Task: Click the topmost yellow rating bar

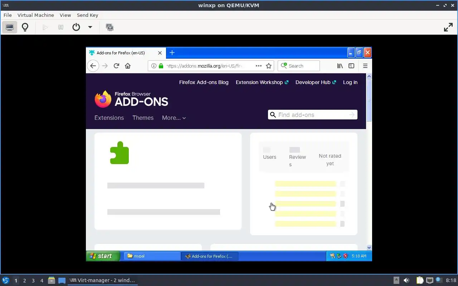Action: tap(306, 184)
